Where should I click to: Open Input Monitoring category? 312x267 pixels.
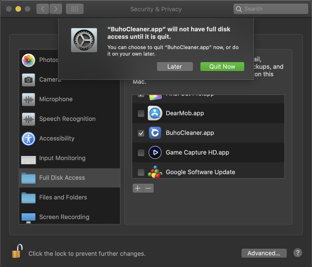[x=70, y=158]
